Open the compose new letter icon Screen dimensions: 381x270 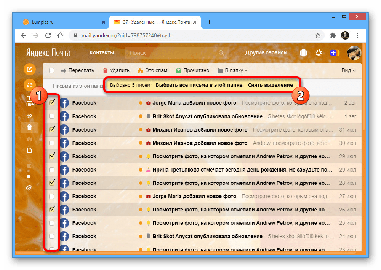29,70
